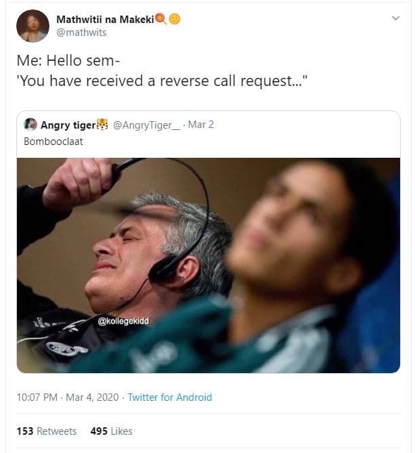Click the lollipop emoji beside the display name
This screenshot has height=453, width=415.
pyautogui.click(x=160, y=18)
